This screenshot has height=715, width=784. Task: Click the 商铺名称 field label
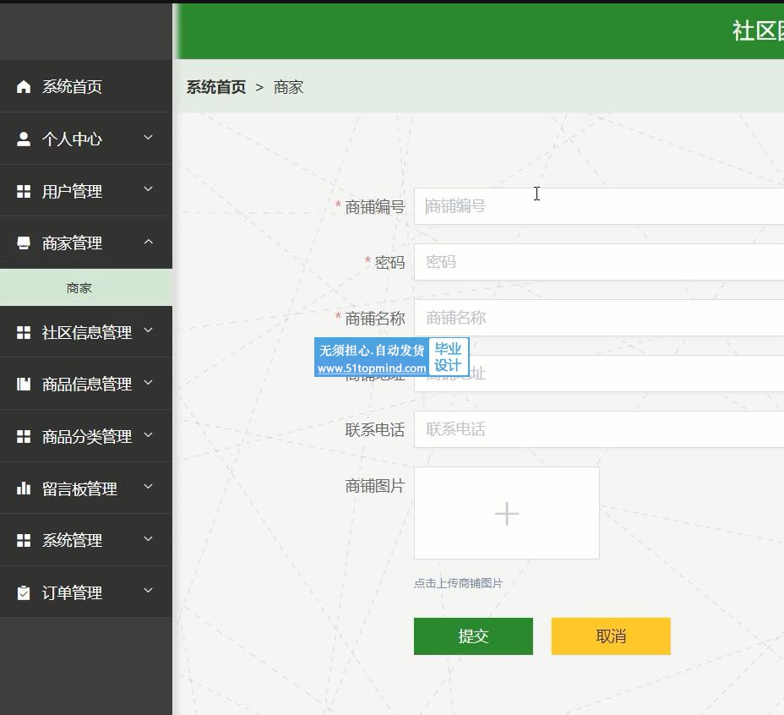374,319
